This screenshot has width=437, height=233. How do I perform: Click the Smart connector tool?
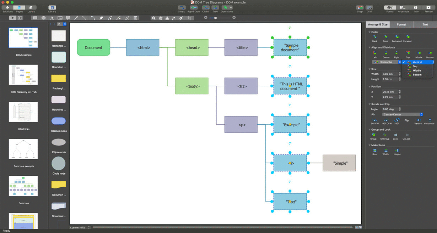click(x=182, y=8)
